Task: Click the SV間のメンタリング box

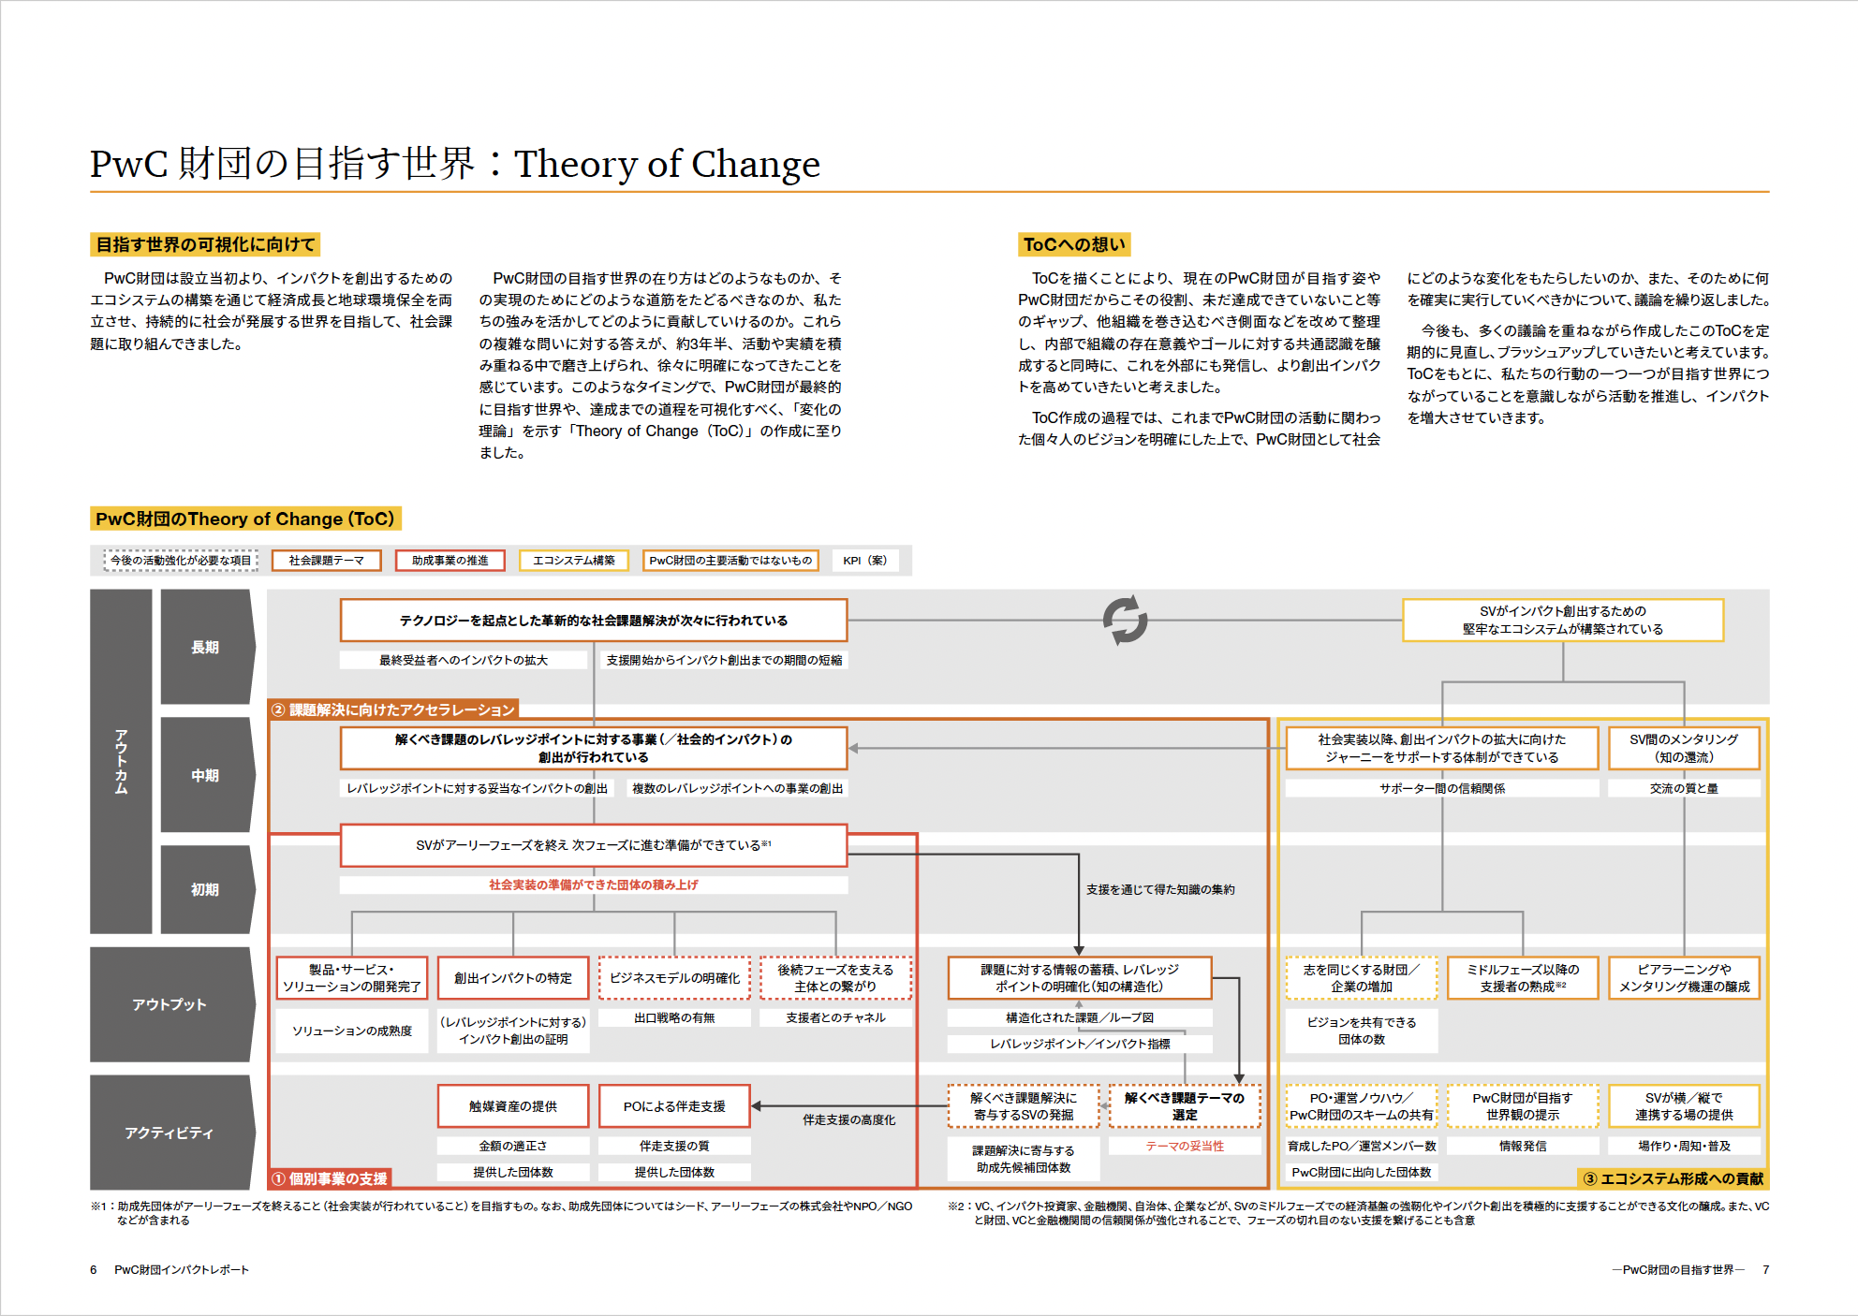Action: [1684, 748]
